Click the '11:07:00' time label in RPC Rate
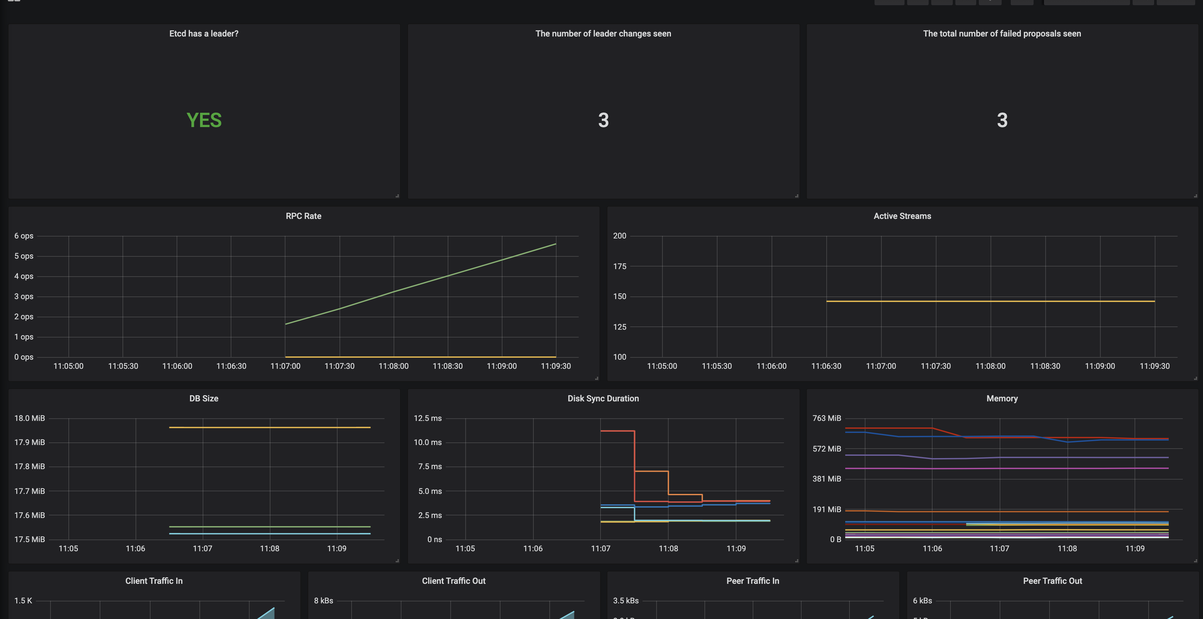The width and height of the screenshot is (1203, 619). [285, 366]
